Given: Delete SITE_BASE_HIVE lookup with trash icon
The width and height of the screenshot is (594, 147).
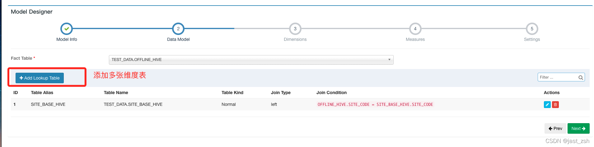Looking at the screenshot, I should point(555,105).
